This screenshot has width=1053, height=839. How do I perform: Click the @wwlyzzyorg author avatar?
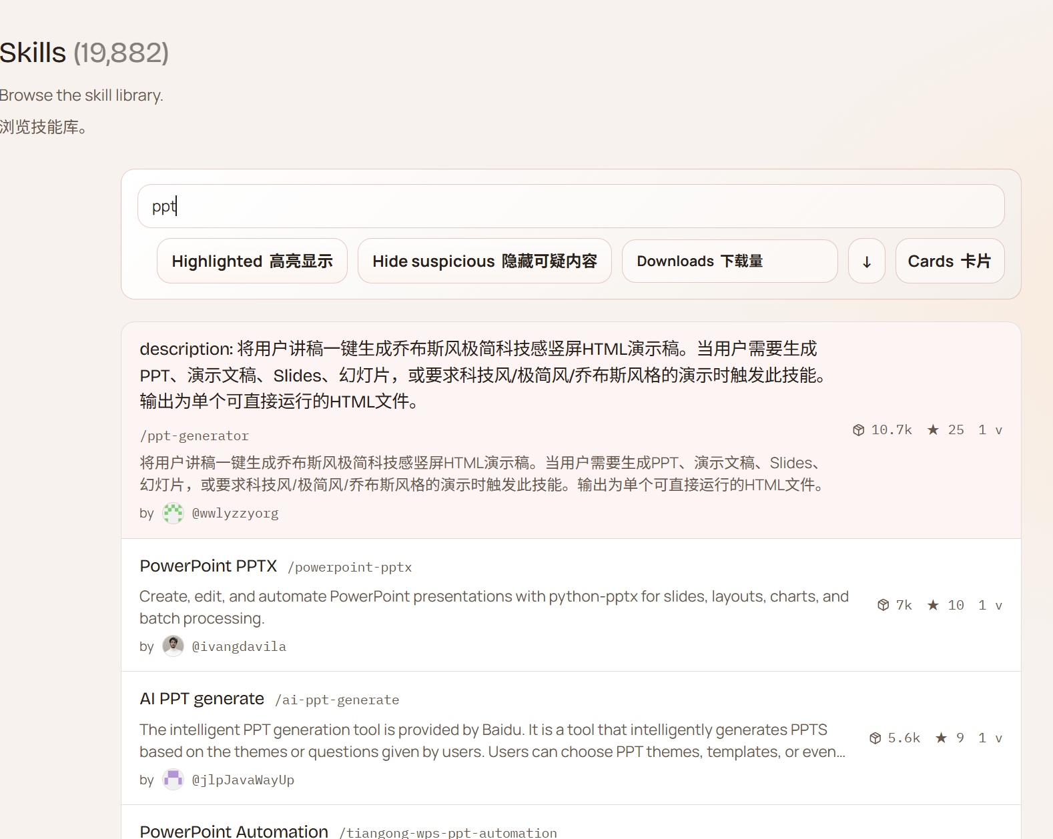point(173,513)
